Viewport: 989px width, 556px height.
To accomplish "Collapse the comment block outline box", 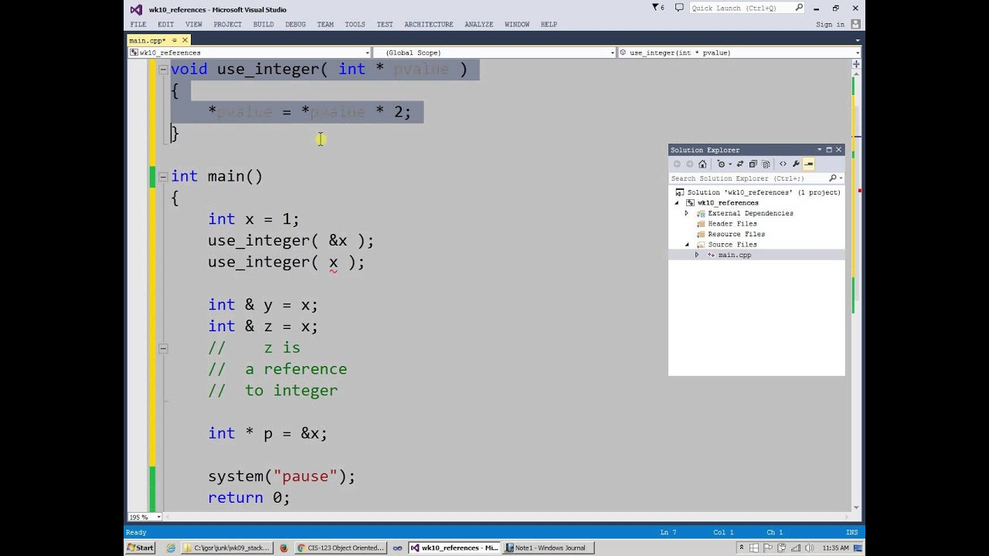I will pos(163,348).
